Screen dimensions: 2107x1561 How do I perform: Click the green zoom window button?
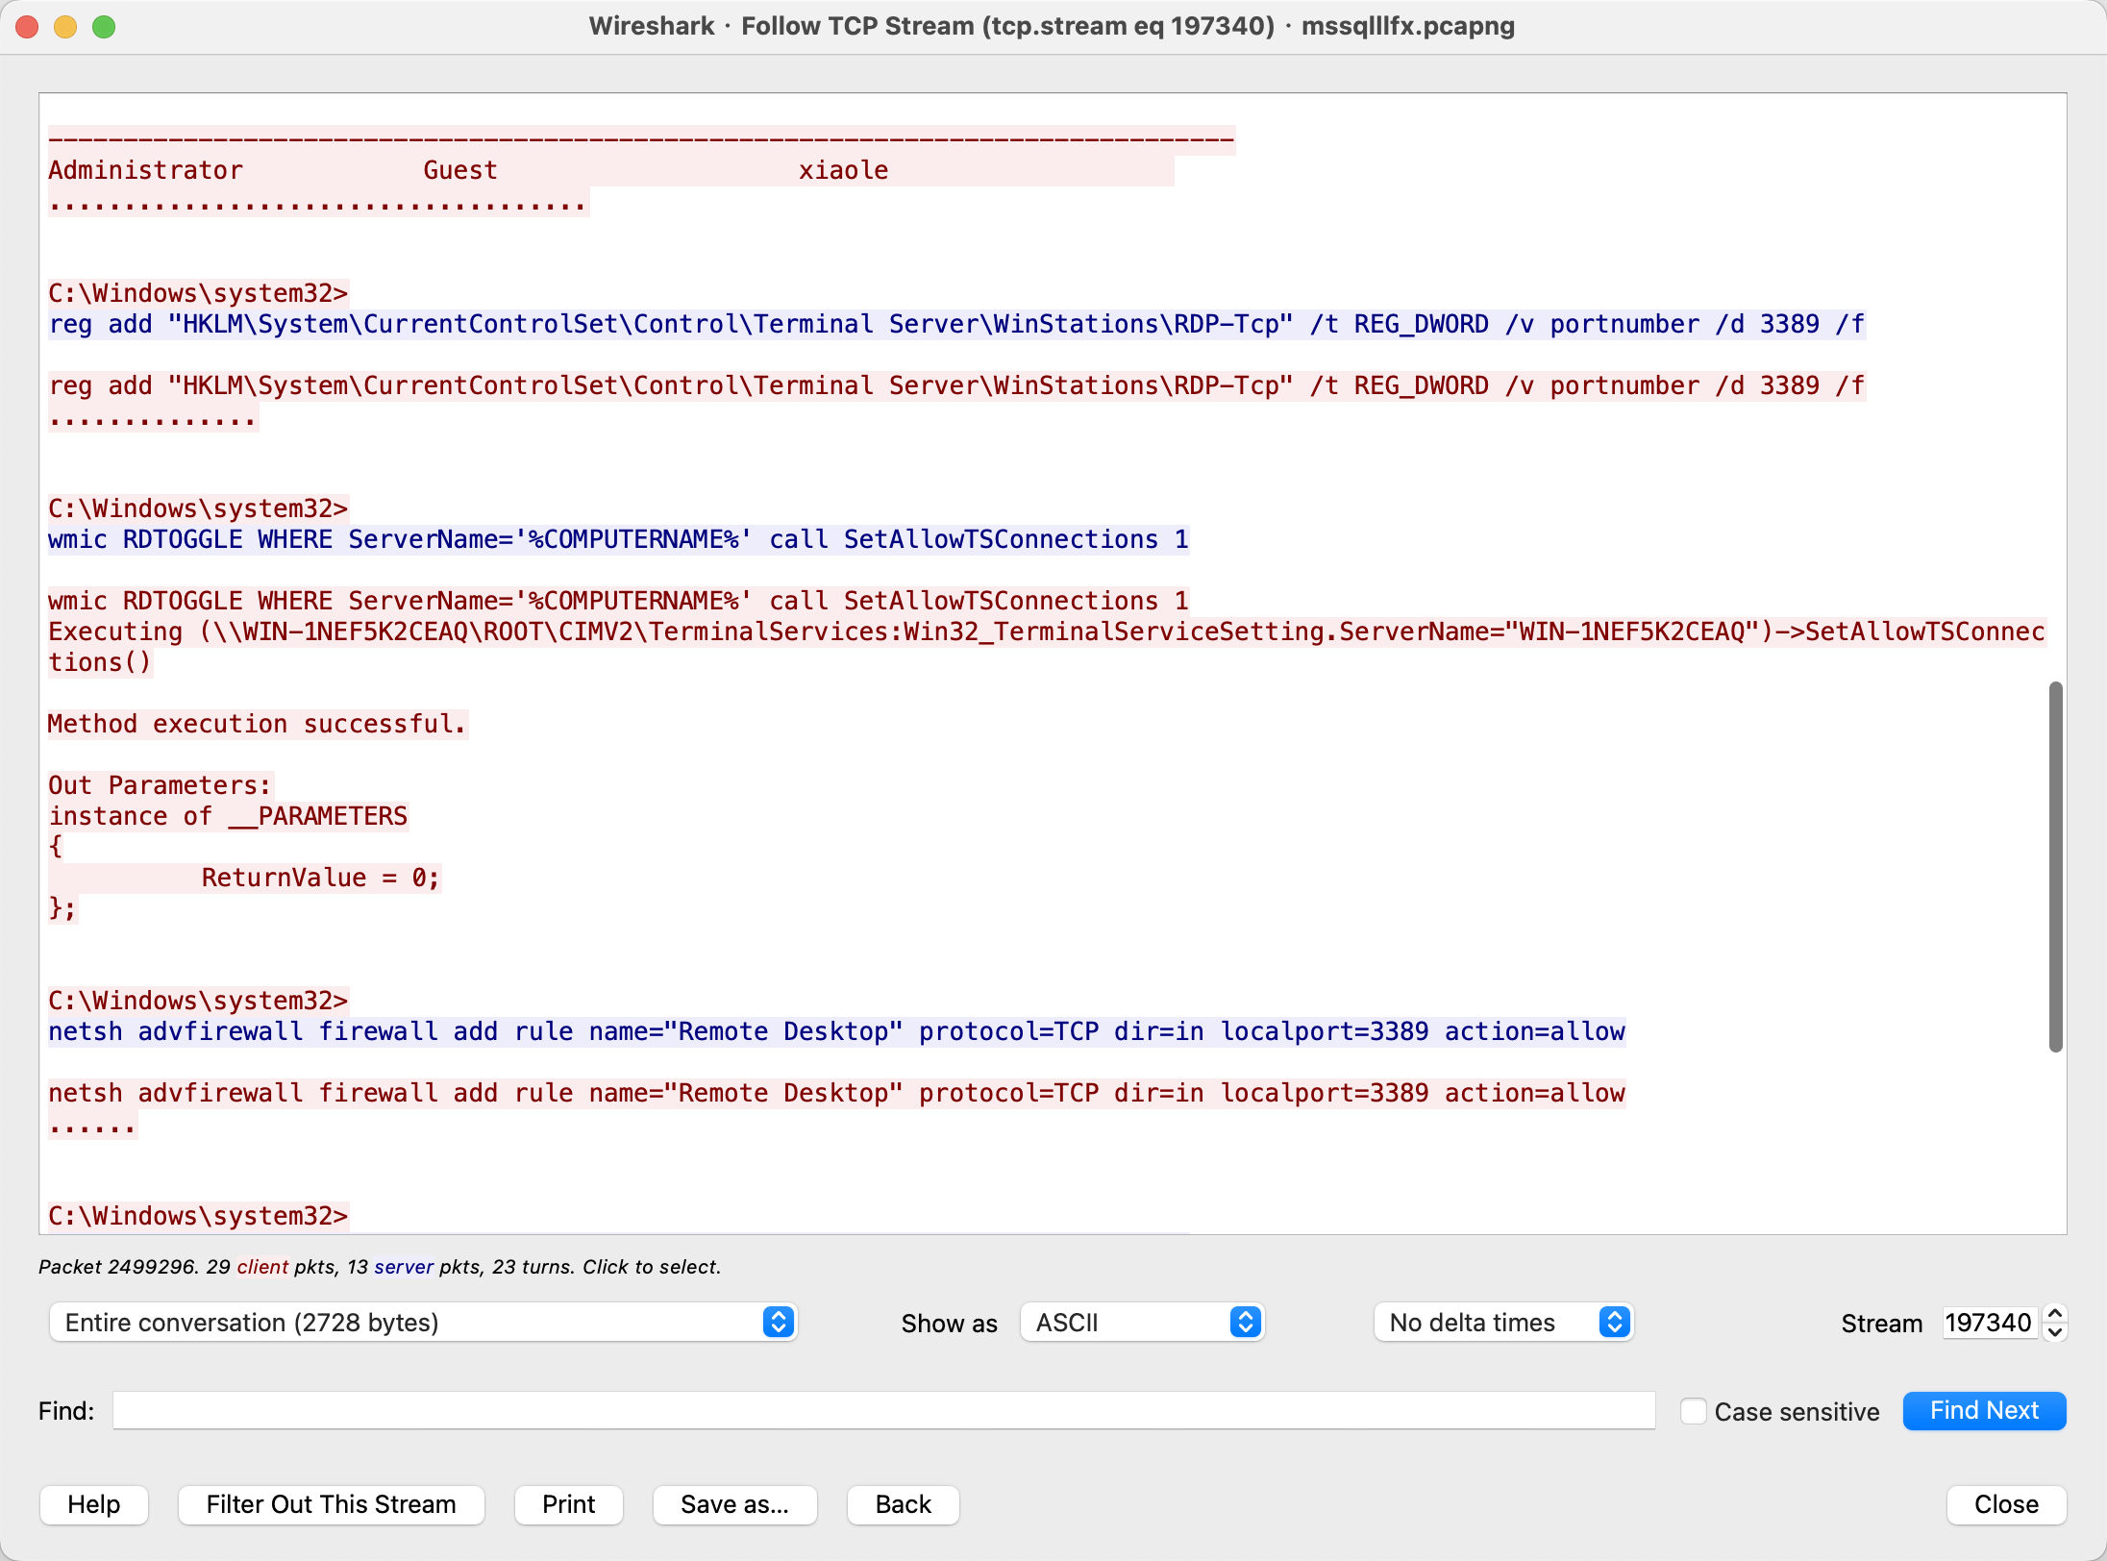coord(104,27)
